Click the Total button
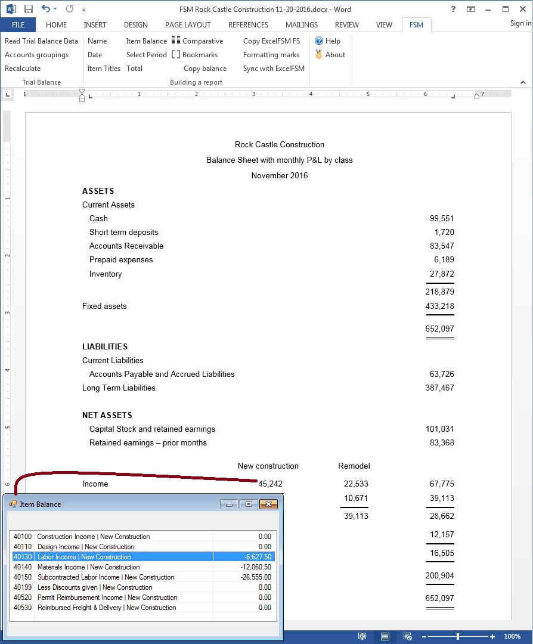This screenshot has width=533, height=644. (x=134, y=69)
